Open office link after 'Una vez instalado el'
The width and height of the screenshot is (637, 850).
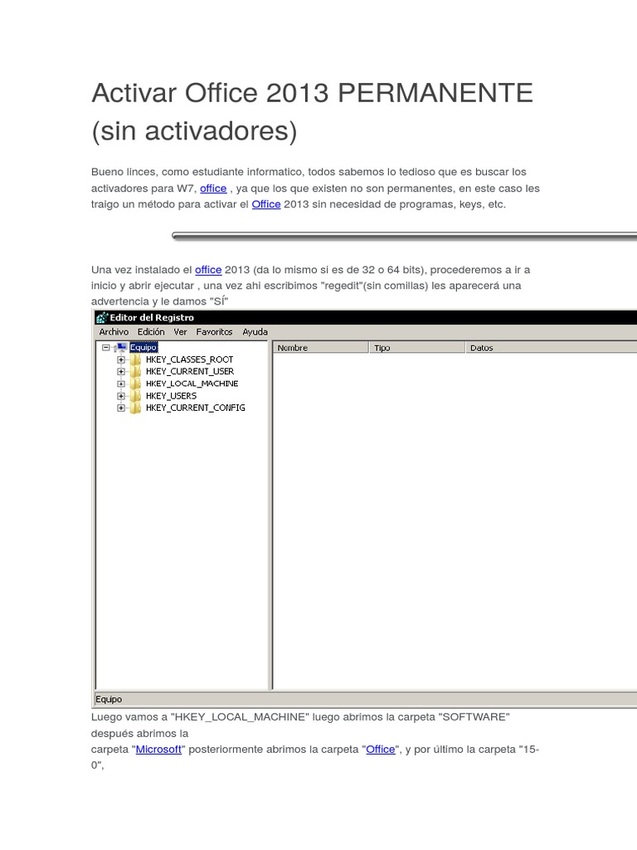(x=208, y=270)
